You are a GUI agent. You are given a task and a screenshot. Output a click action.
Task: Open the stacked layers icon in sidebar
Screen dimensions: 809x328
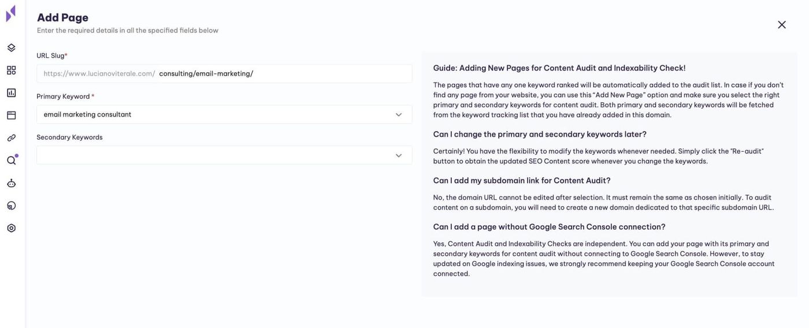click(11, 48)
